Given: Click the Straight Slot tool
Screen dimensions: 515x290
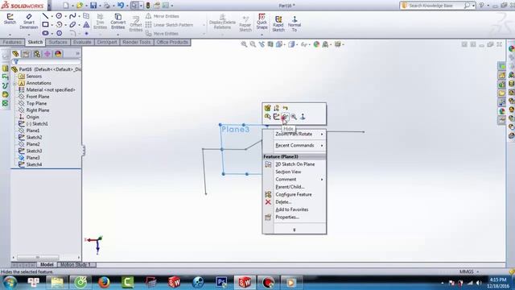Looking at the screenshot, I should (45, 33).
